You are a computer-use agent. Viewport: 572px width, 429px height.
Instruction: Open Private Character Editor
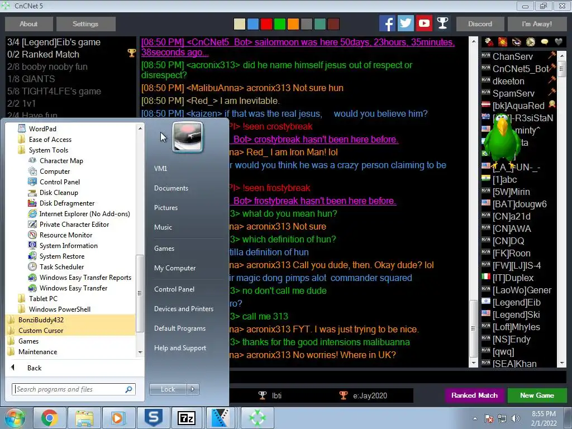click(74, 225)
